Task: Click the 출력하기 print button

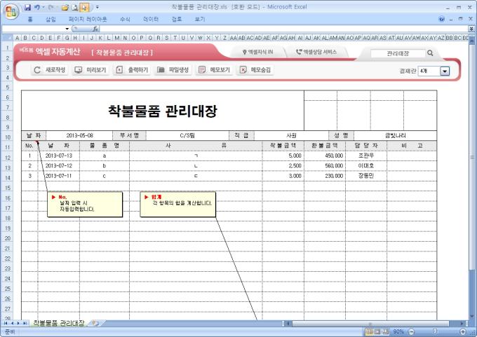Action: 132,70
